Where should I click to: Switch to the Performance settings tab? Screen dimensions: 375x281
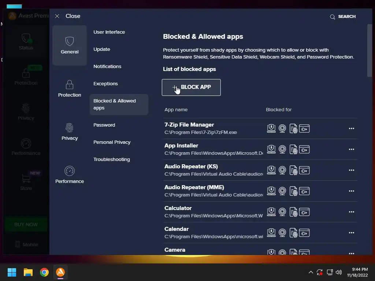point(69,175)
